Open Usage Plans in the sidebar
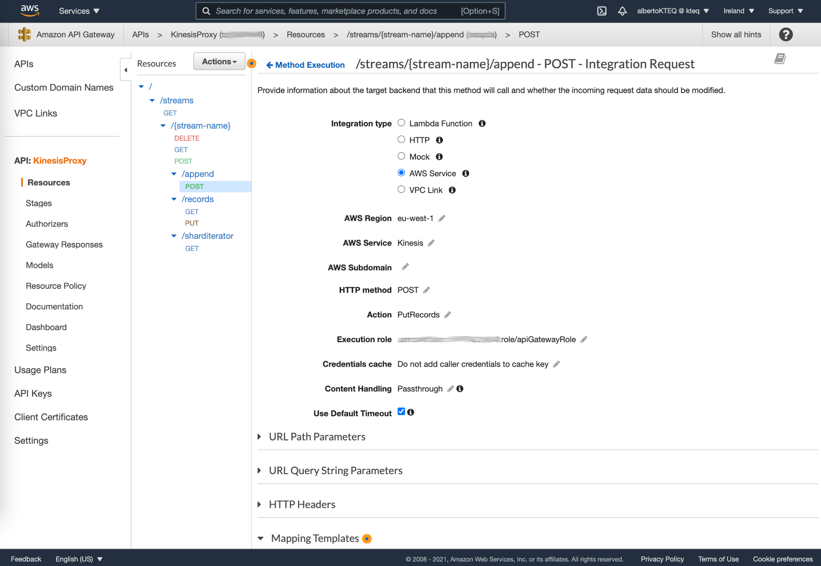 [40, 370]
